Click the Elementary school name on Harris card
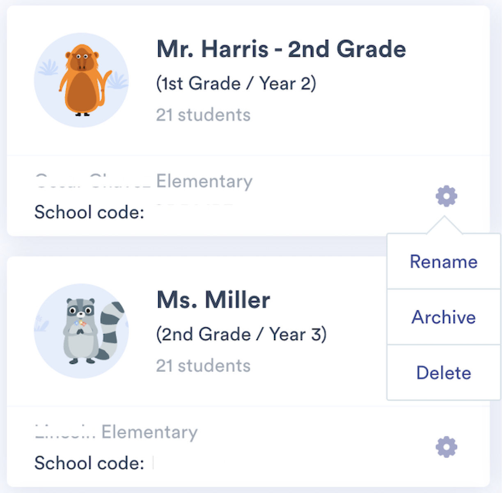 [204, 181]
